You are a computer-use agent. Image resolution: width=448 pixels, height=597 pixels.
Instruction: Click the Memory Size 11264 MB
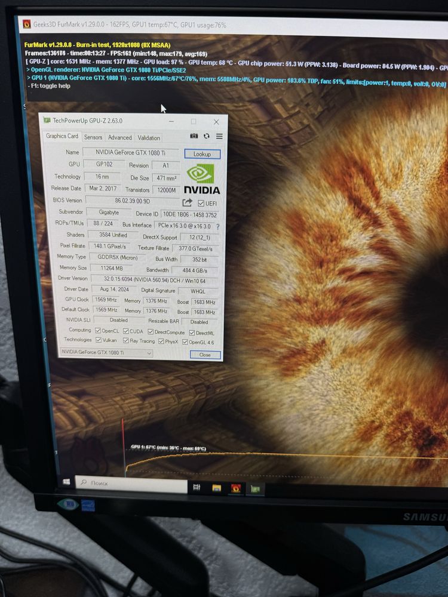[x=111, y=268]
